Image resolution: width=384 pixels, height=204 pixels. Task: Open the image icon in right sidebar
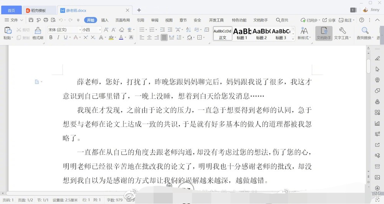(377, 177)
